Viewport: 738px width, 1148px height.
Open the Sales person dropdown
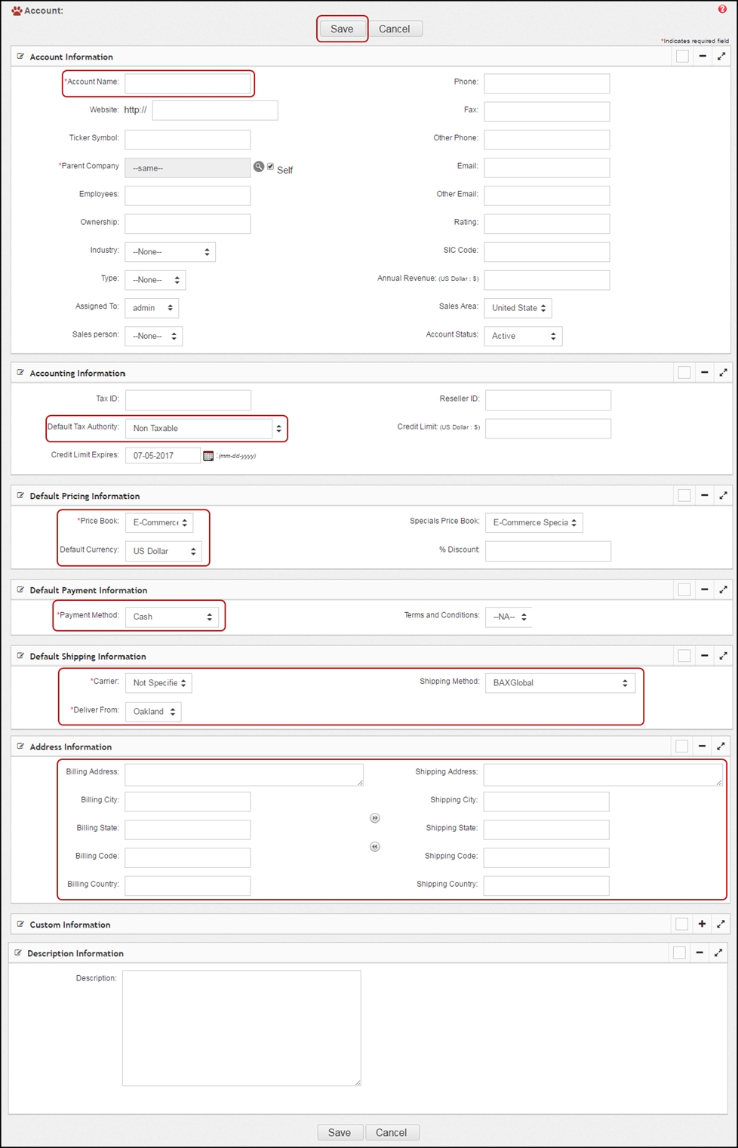pos(153,336)
